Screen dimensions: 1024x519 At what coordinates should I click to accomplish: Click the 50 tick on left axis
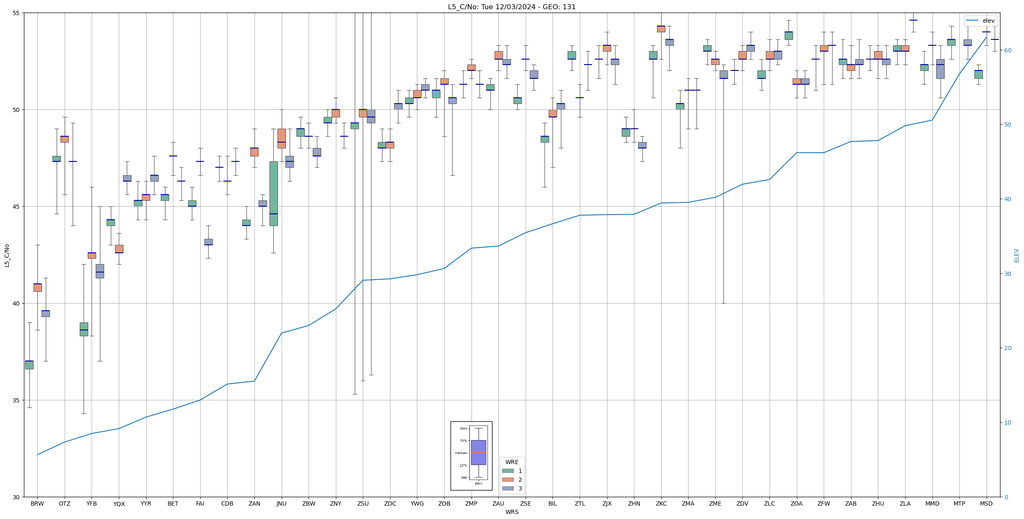[x=16, y=110]
